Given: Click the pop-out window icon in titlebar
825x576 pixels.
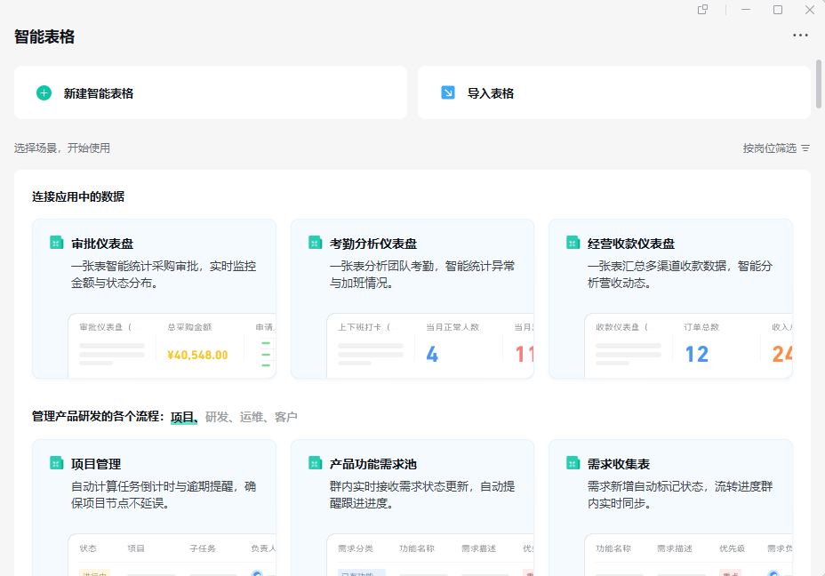Looking at the screenshot, I should (x=701, y=10).
